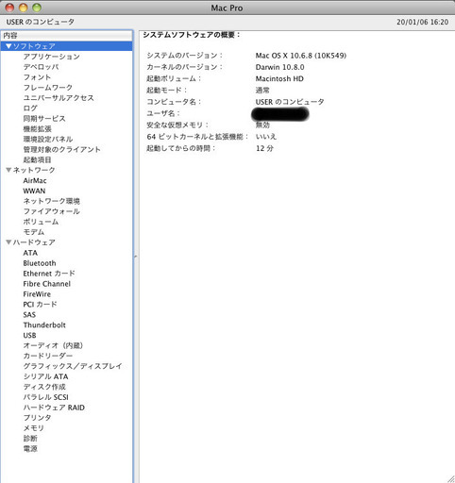Select メモリ in the sidebar
Screen dimensions: 455x483
[34, 428]
